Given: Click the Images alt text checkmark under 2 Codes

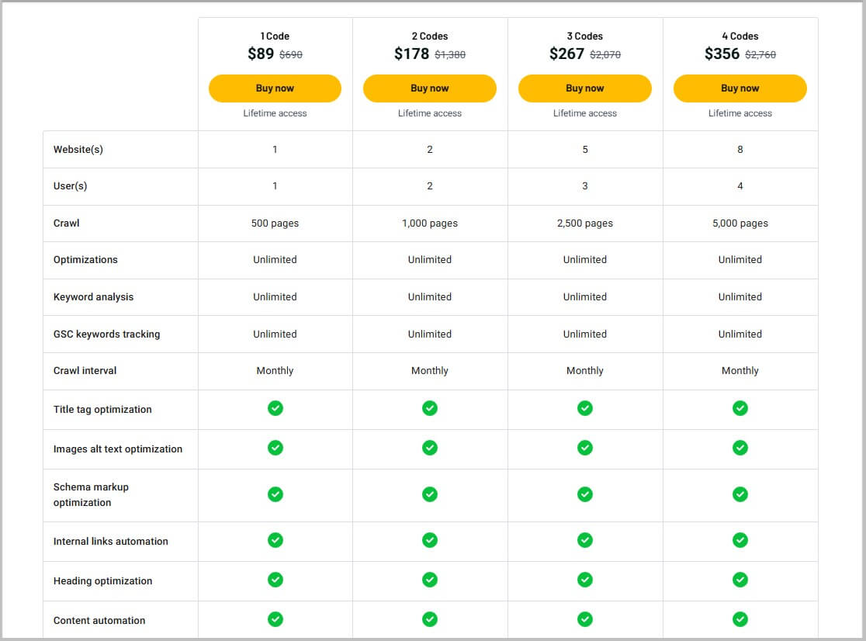Looking at the screenshot, I should tap(430, 448).
